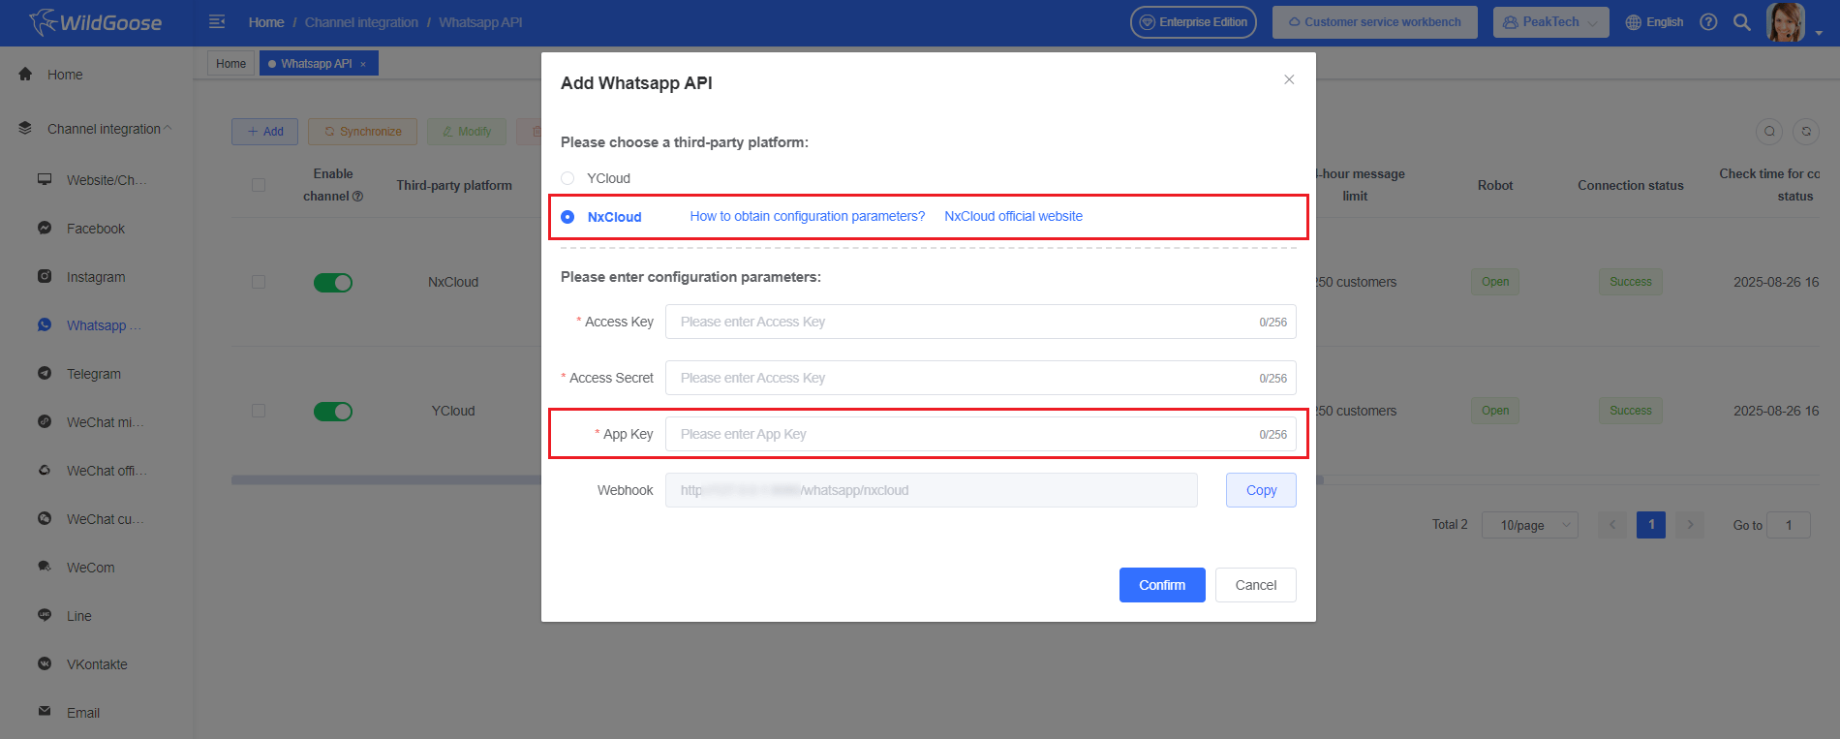Close the Add Whatsapp API dialog
This screenshot has height=739, width=1840.
pyautogui.click(x=1289, y=79)
